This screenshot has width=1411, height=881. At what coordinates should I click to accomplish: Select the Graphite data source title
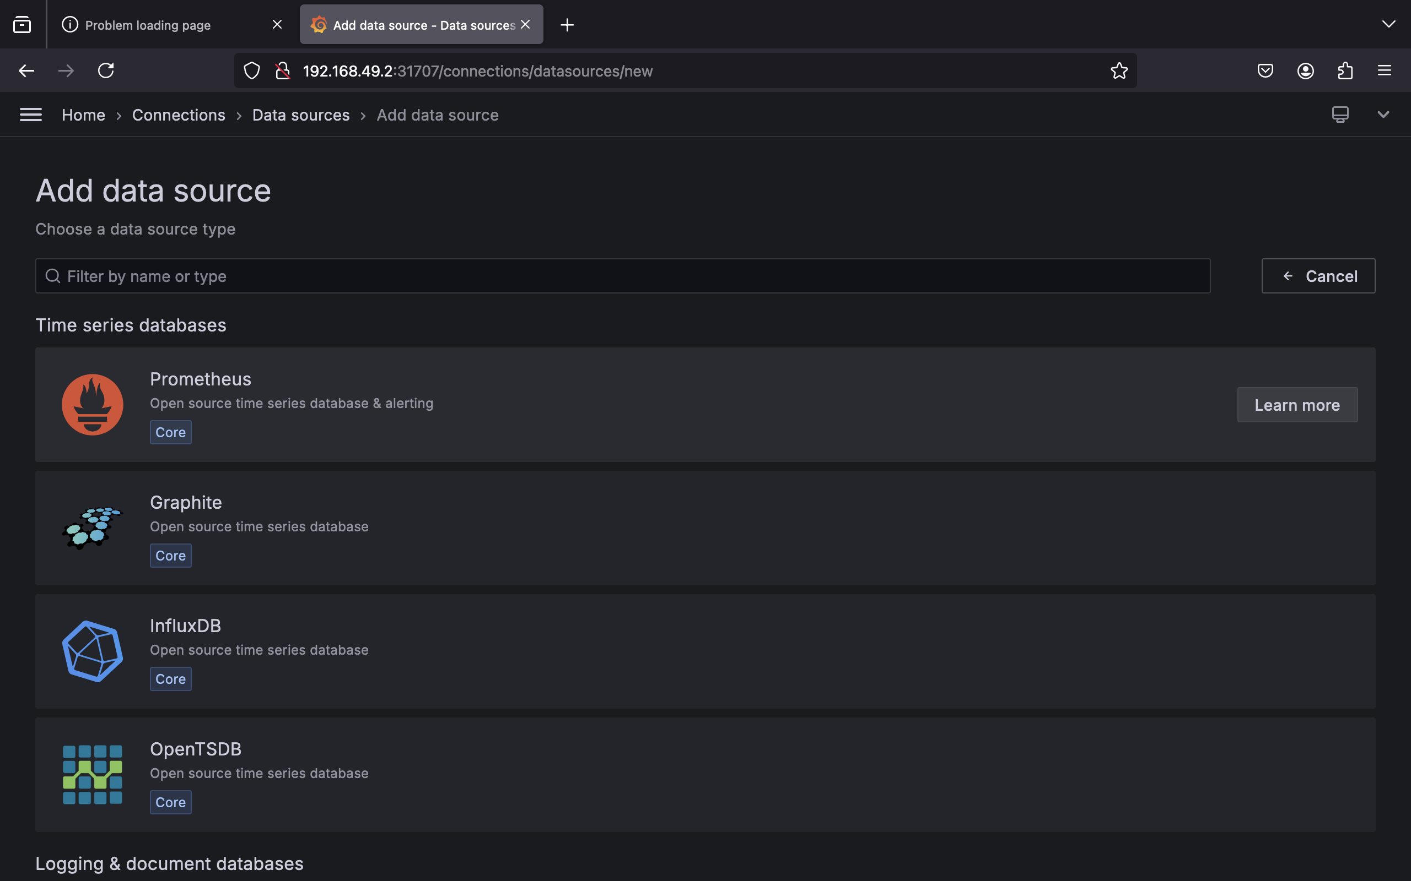[186, 503]
